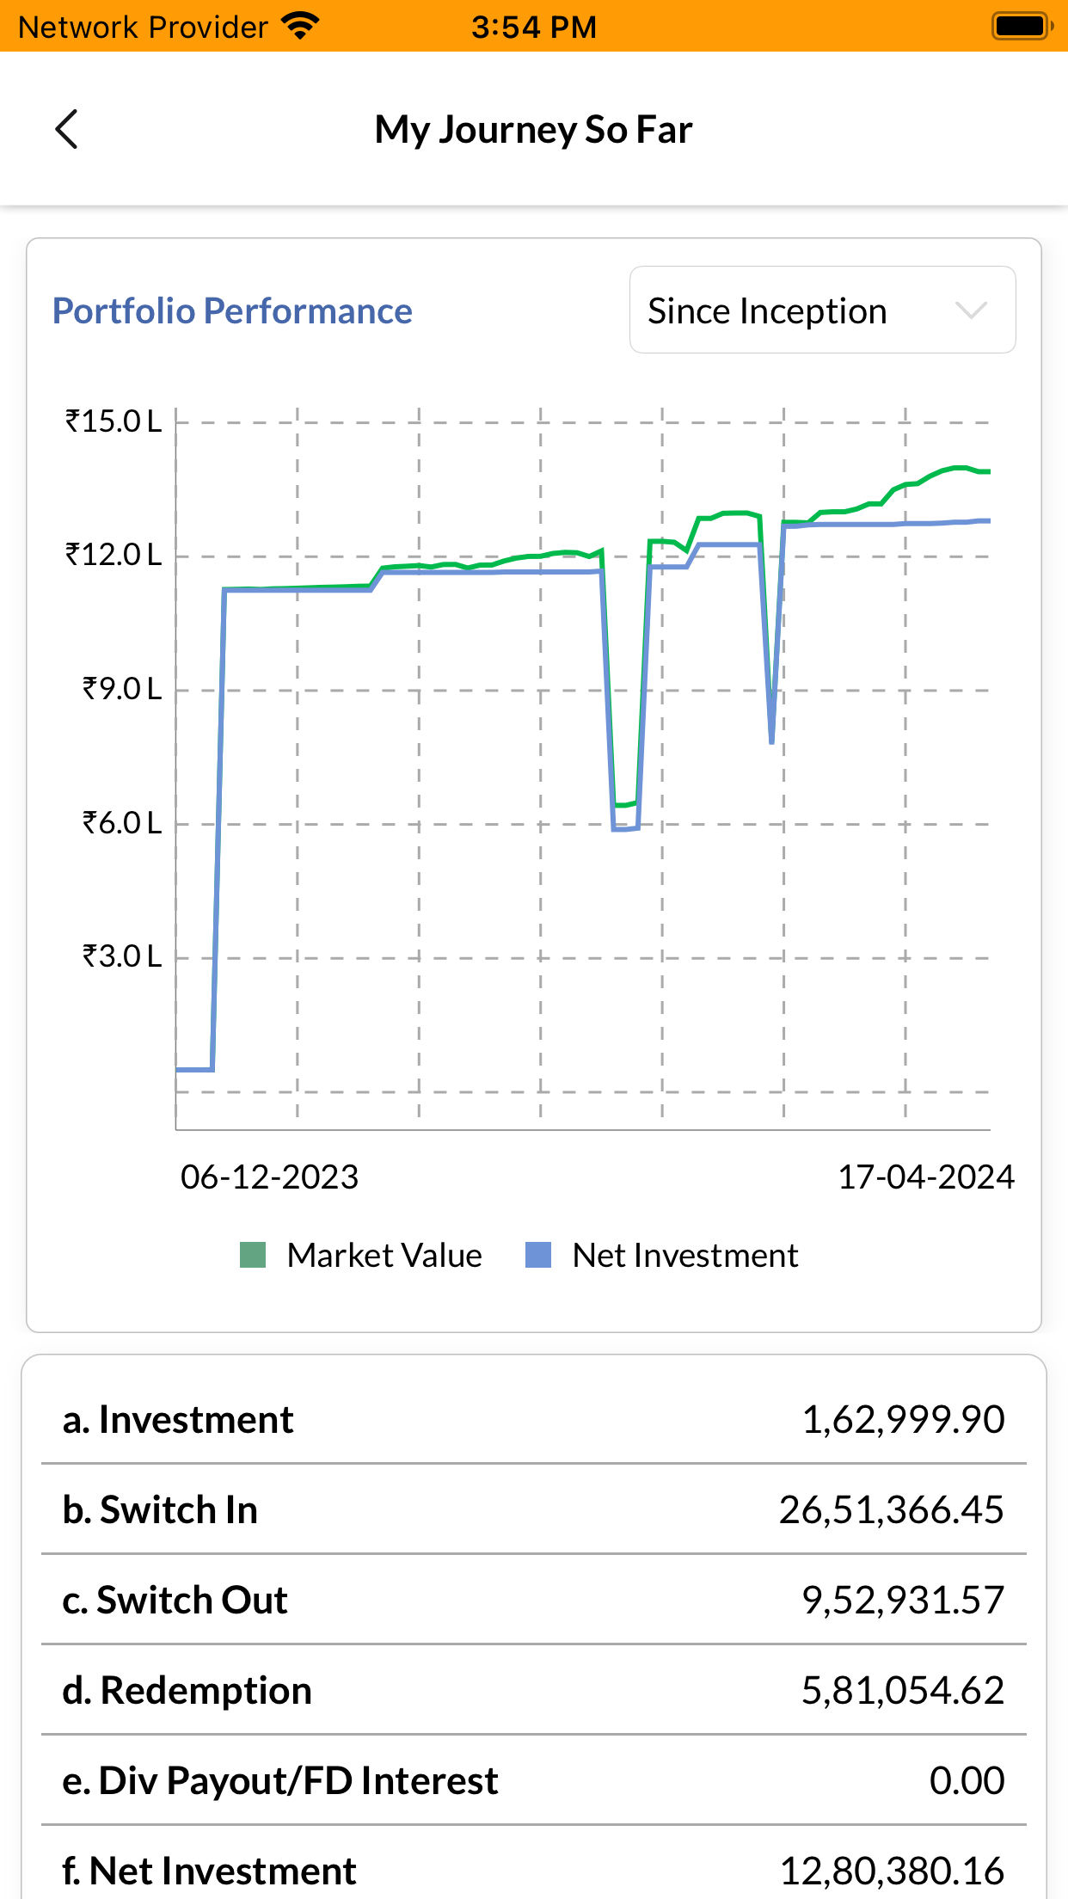This screenshot has height=1899, width=1068.
Task: Tap the chart end date 17-04-2024
Action: point(926,1177)
